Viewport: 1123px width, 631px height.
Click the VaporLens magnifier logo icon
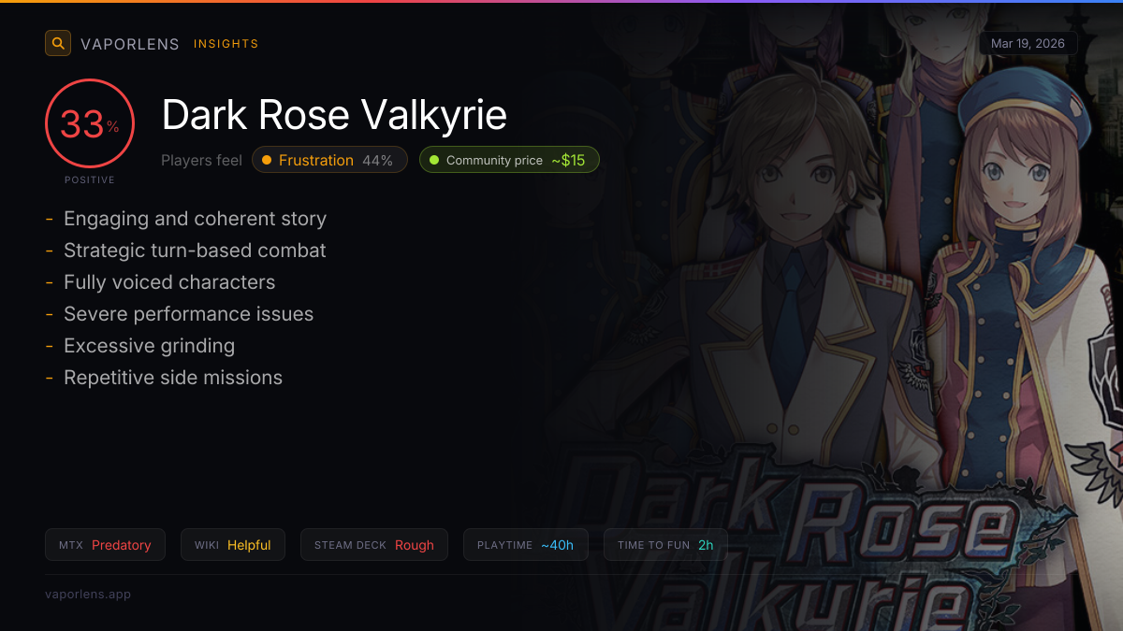(x=58, y=43)
